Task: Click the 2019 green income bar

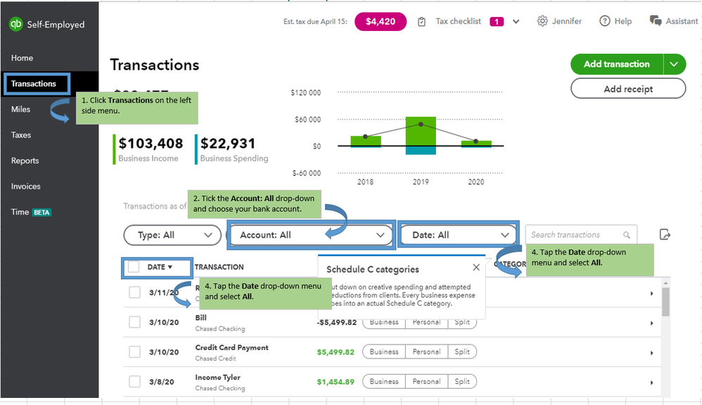Action: coord(421,131)
